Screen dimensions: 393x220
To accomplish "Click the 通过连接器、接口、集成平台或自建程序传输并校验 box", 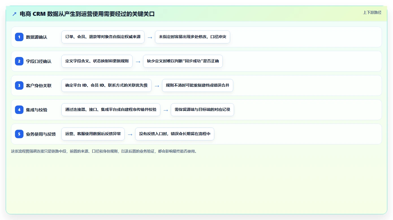I will click(111, 110).
